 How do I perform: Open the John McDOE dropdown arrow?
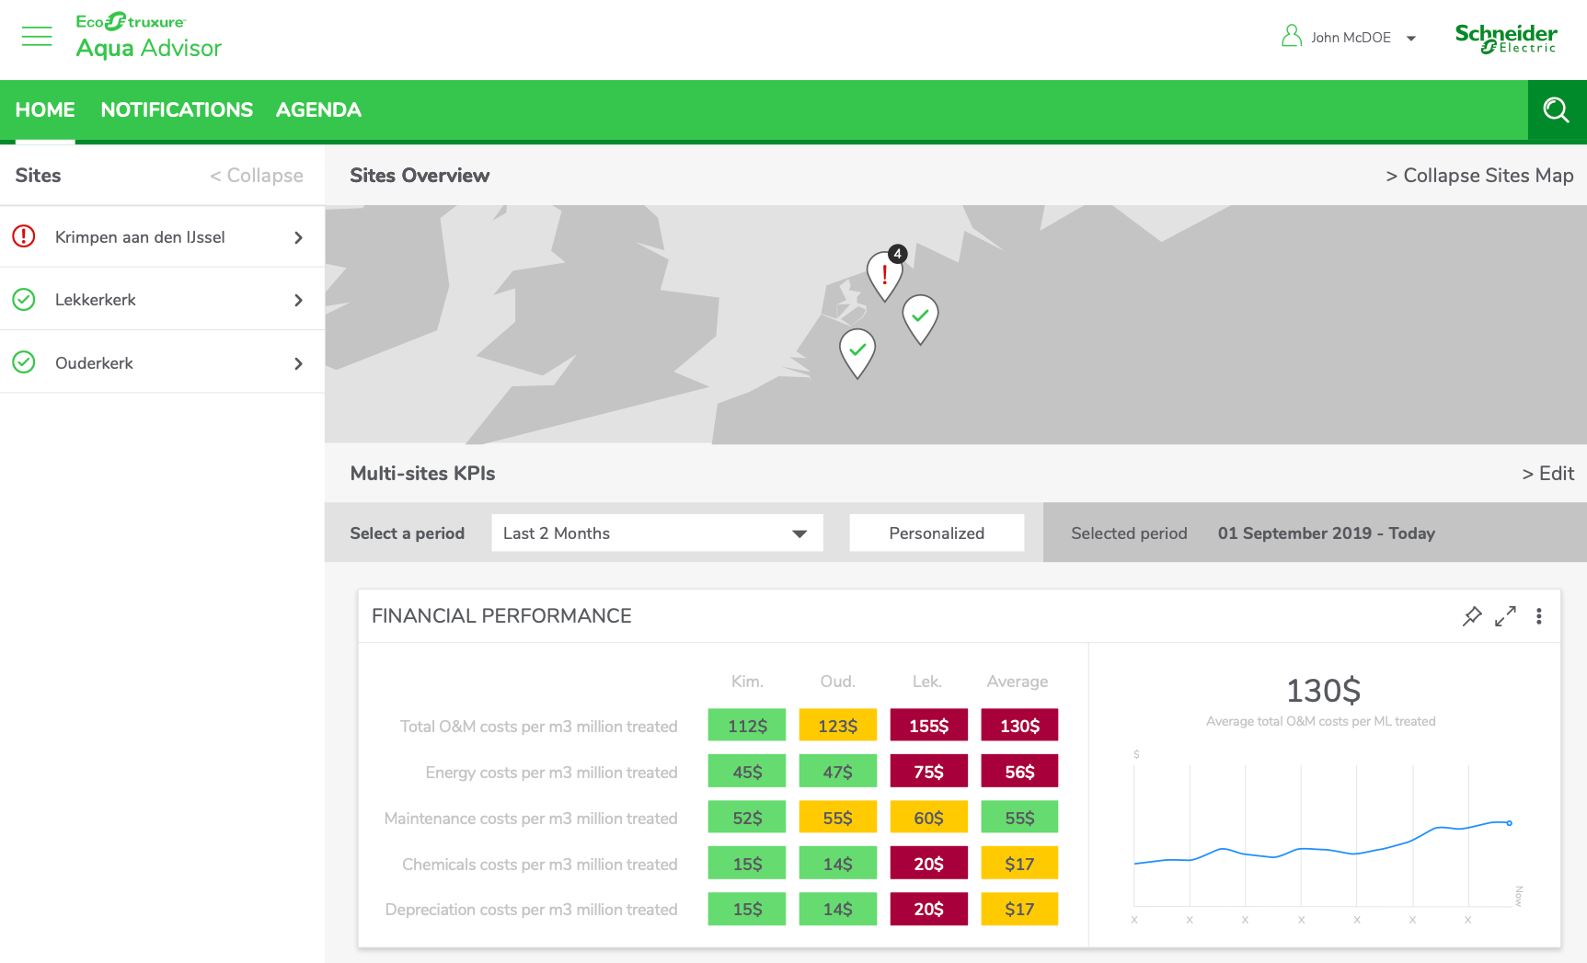1410,39
